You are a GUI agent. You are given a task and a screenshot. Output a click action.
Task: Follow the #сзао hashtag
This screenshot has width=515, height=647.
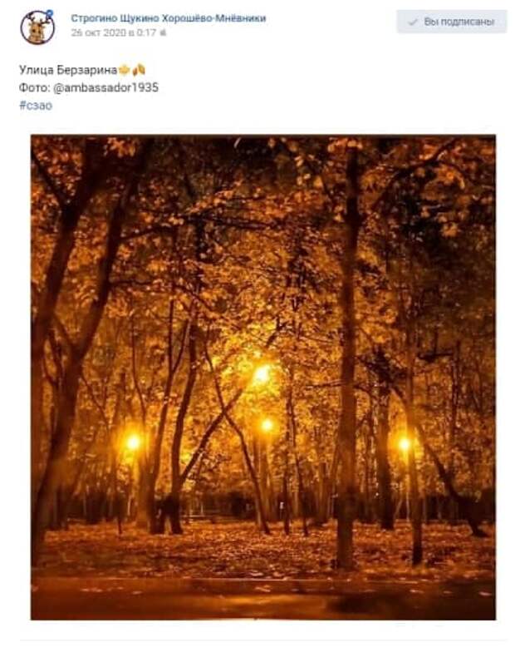tap(36, 106)
